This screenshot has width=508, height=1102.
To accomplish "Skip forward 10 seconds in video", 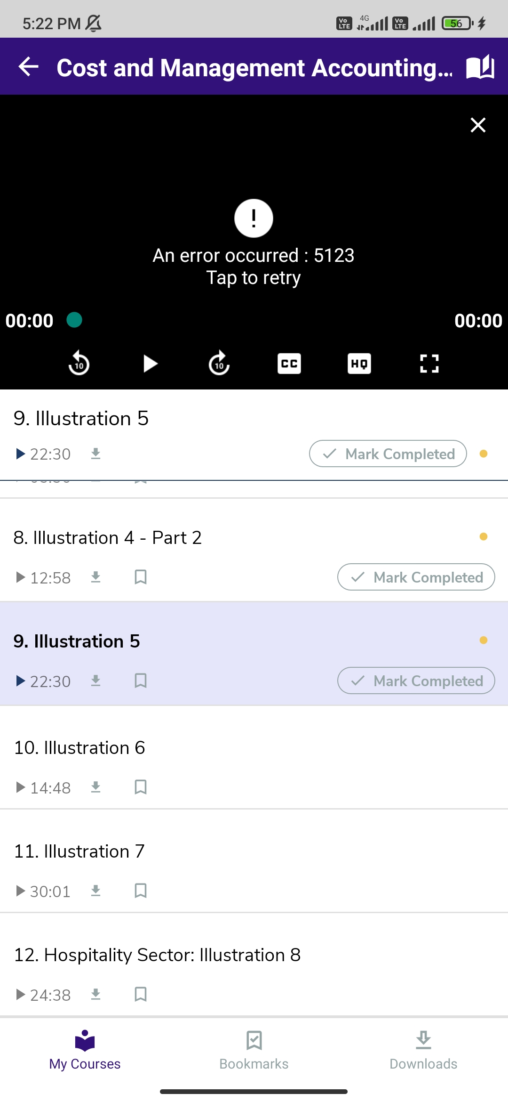I will (x=219, y=364).
